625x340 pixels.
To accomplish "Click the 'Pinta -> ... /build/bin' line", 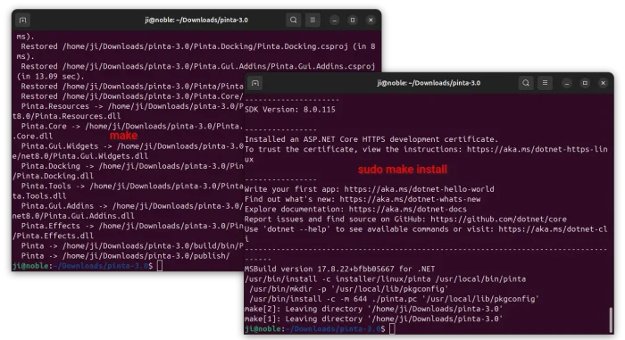I will (x=132, y=246).
